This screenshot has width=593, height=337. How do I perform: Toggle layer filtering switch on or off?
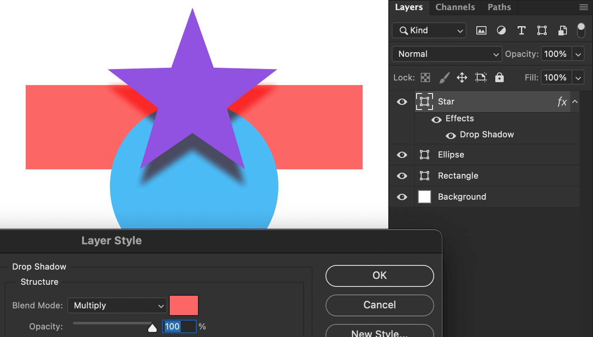coord(581,30)
